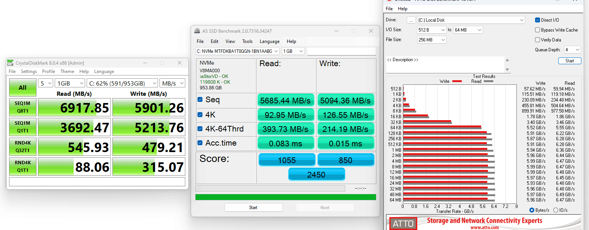Select the Bytes/s radio button
589x230 pixels.
[532, 210]
